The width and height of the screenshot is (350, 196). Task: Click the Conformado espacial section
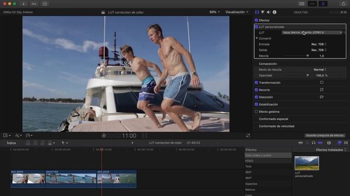click(273, 119)
